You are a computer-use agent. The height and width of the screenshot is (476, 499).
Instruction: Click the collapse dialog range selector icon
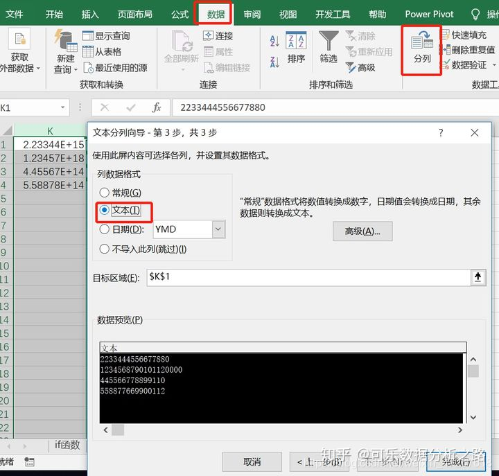(x=478, y=277)
